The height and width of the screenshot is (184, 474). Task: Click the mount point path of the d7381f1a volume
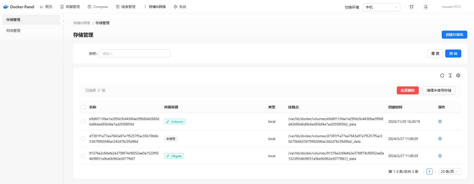point(335,139)
